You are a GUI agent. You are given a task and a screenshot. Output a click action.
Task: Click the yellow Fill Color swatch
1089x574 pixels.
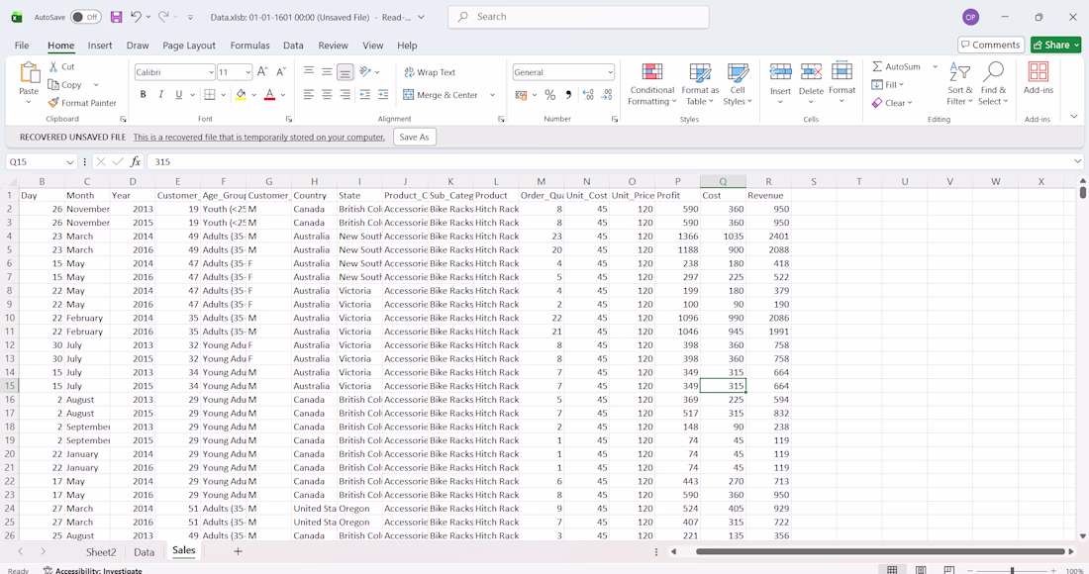241,95
